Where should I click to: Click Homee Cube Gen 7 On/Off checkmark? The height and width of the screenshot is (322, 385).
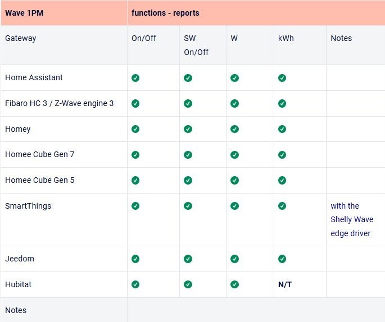pyautogui.click(x=135, y=155)
